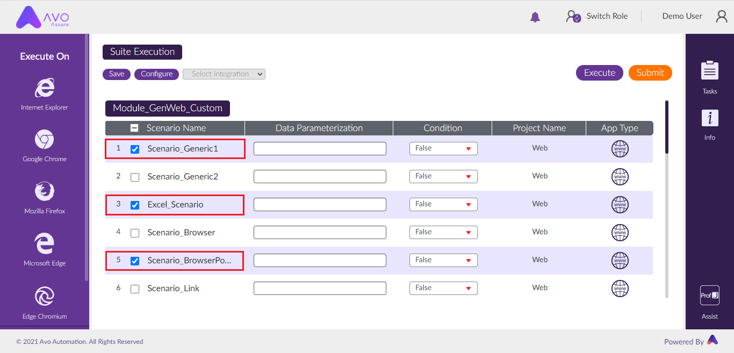Click Data Parameterization field for Excel_Scenario
734x353 pixels.
320,204
